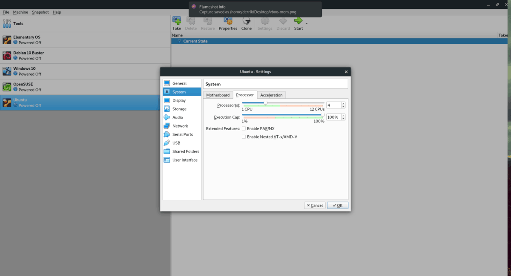The height and width of the screenshot is (276, 511).
Task: Enable the PAE/NX checkbox
Action: (x=244, y=128)
